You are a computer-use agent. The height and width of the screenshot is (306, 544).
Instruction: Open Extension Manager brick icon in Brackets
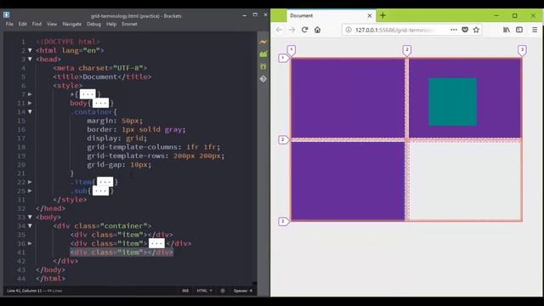(x=263, y=54)
